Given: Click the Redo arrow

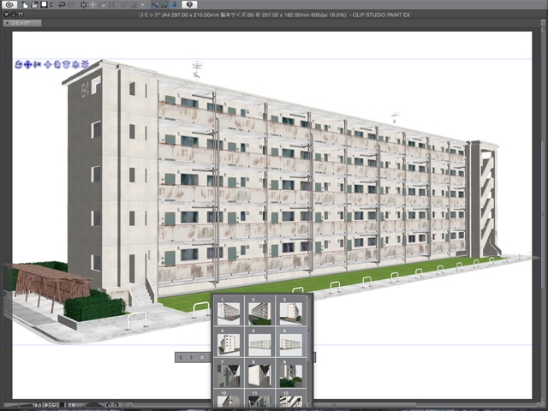Looking at the screenshot, I should 71,4.
